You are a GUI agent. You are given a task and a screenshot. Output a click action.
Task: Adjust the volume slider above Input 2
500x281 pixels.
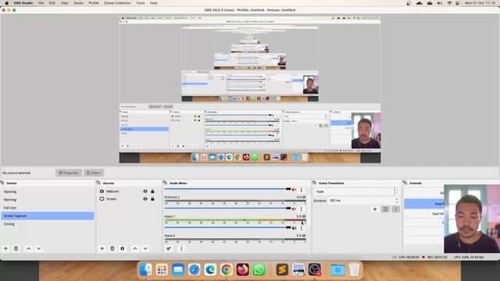tap(227, 227)
